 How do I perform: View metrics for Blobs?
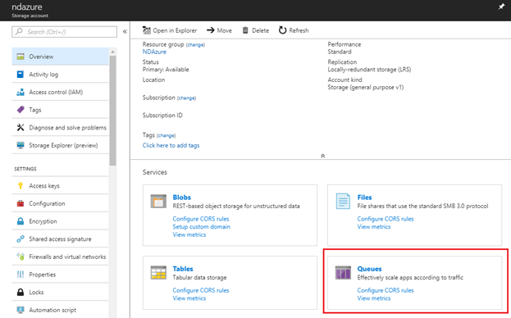tap(189, 234)
